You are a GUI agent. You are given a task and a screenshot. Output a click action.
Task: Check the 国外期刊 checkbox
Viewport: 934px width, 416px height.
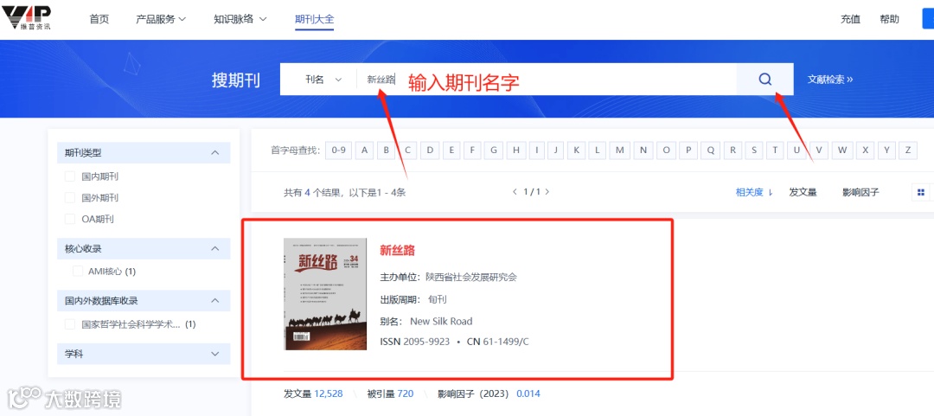coord(70,197)
